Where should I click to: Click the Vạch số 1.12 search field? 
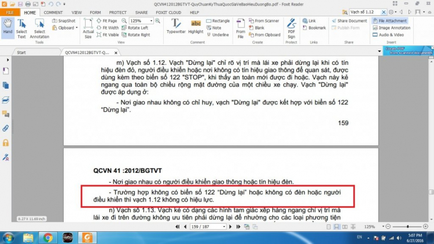[365, 12]
